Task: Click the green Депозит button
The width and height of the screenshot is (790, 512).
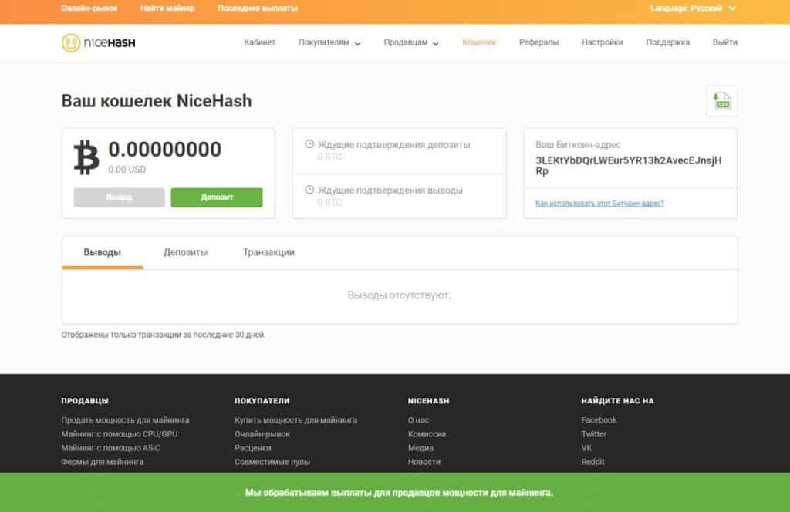Action: point(217,197)
